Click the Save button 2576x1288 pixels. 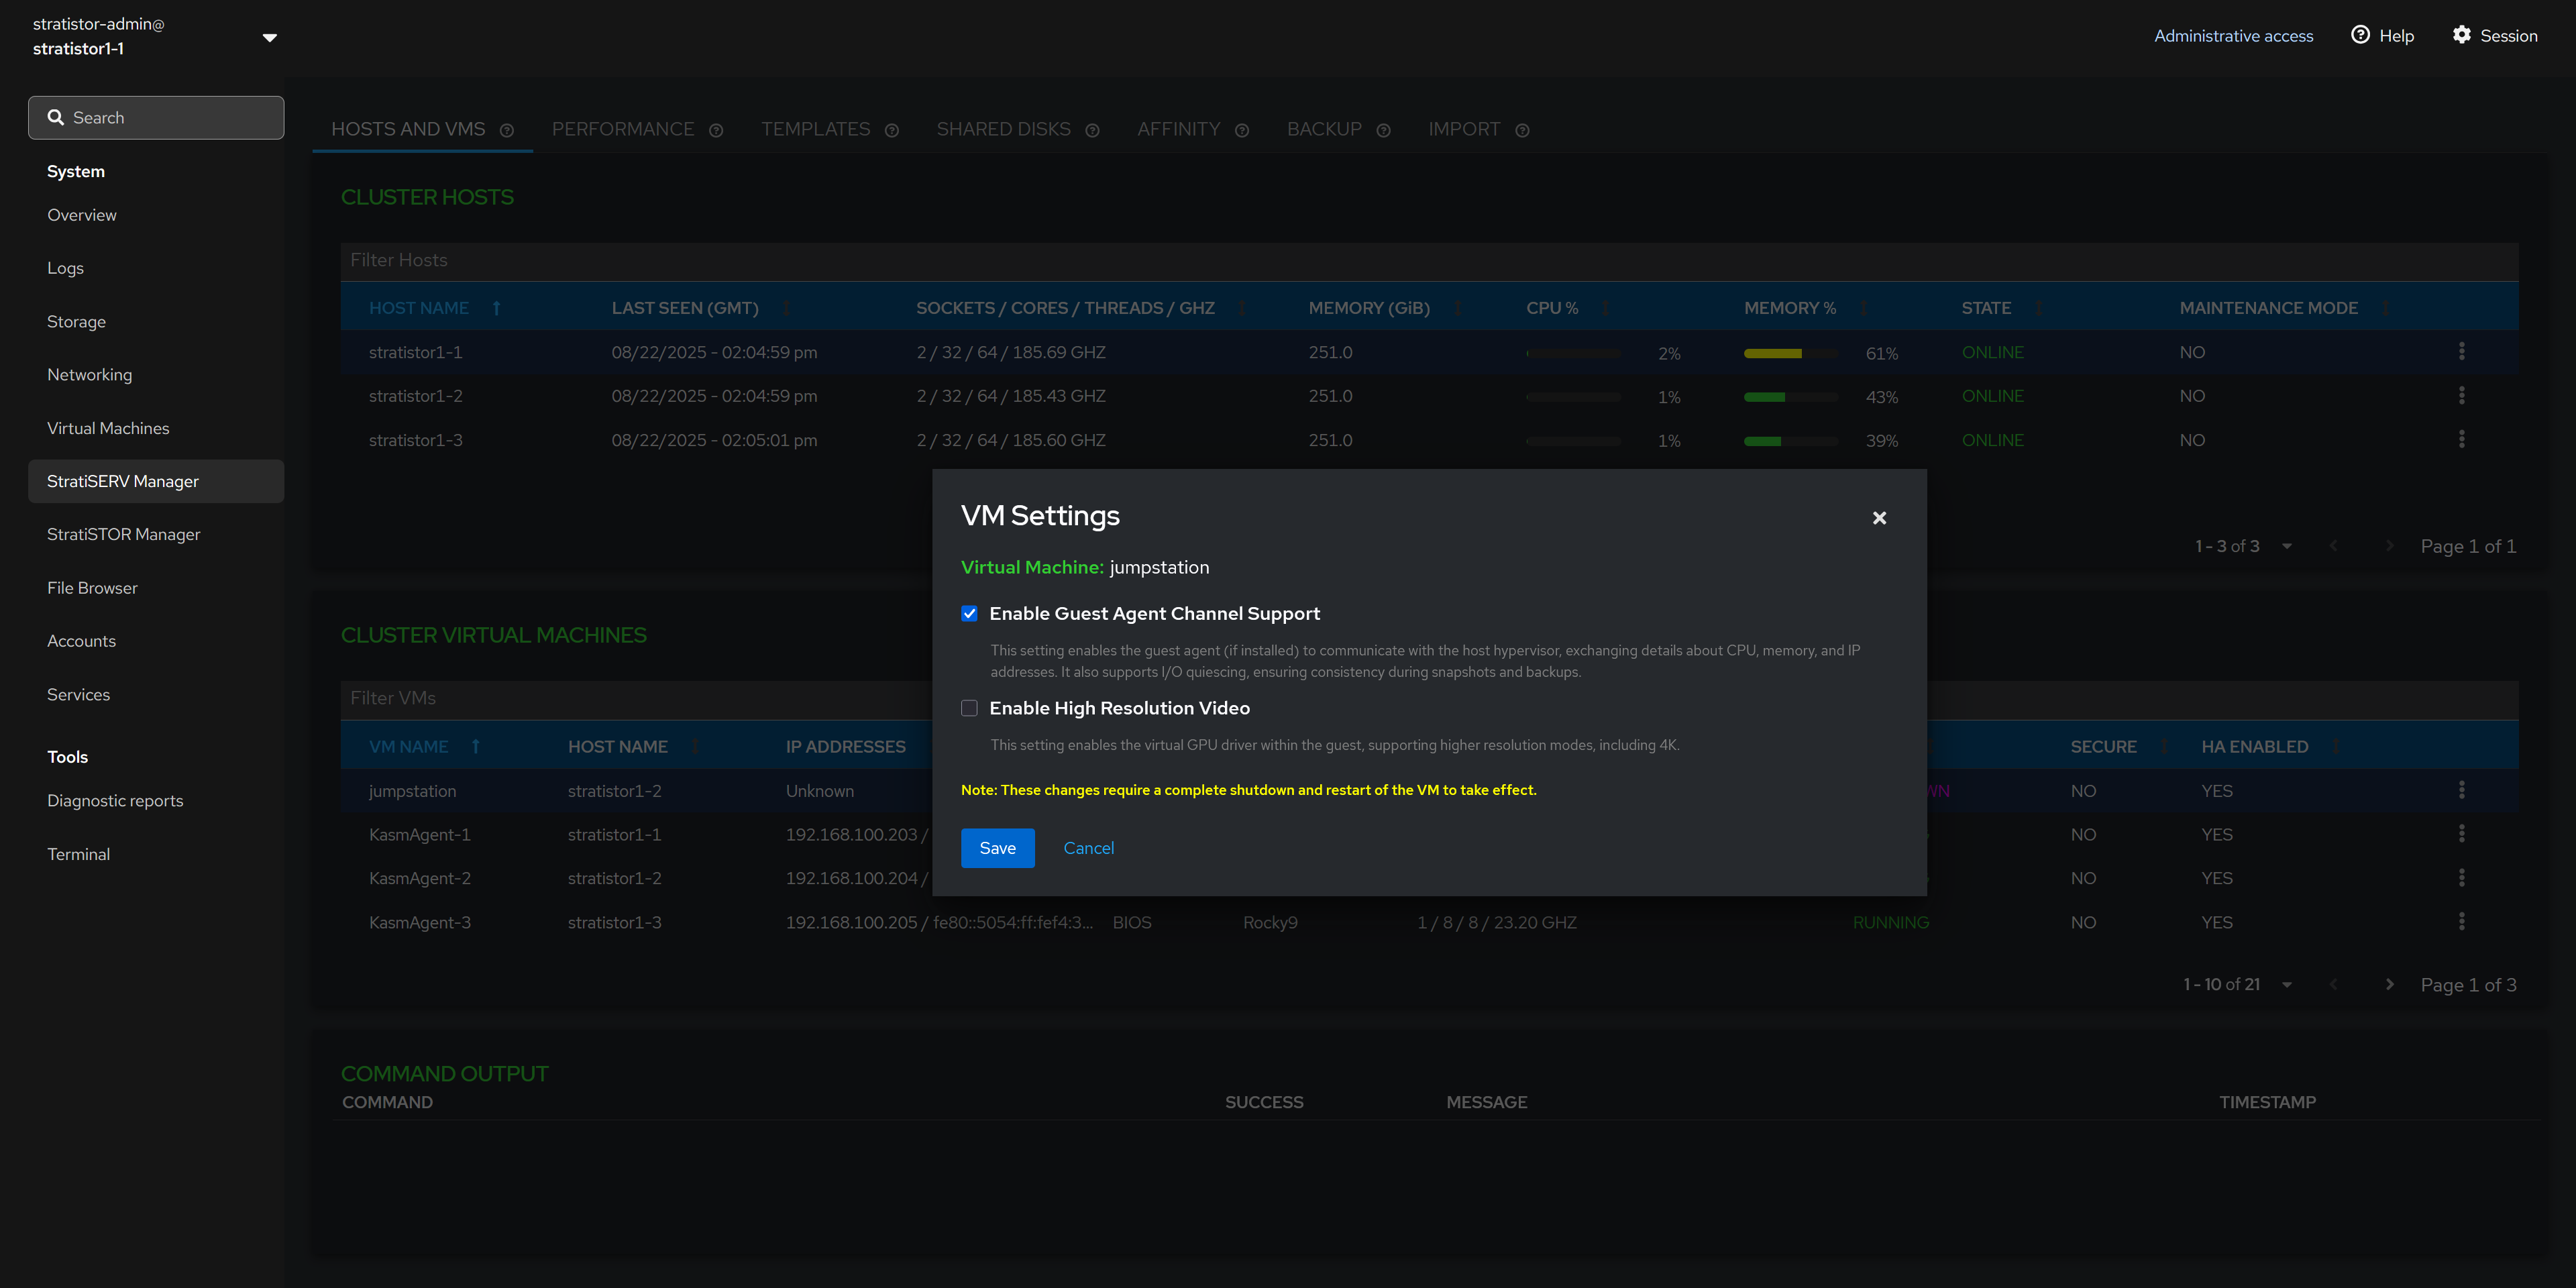point(997,848)
